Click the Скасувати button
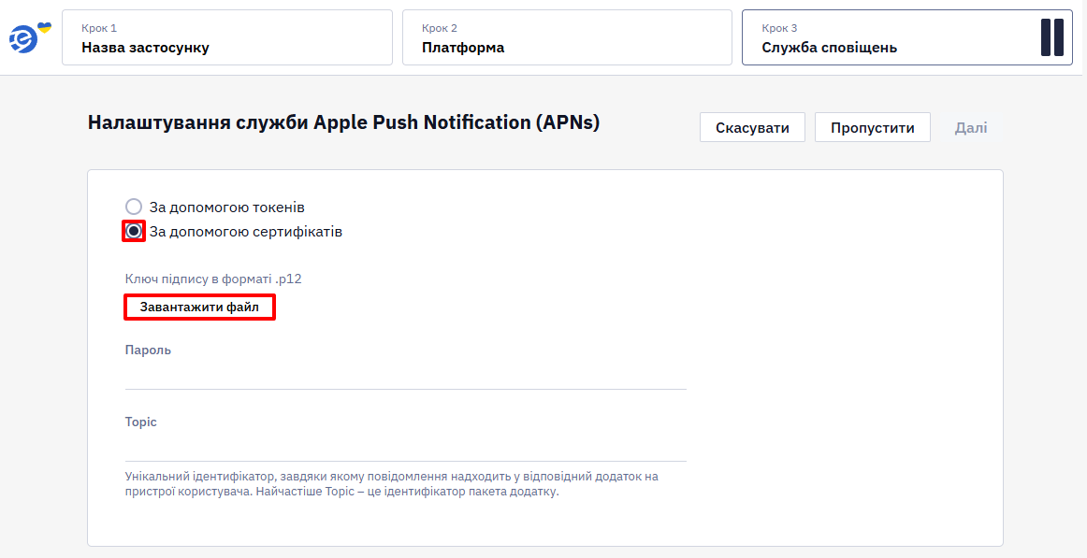Image resolution: width=1087 pixels, height=558 pixels. point(752,127)
